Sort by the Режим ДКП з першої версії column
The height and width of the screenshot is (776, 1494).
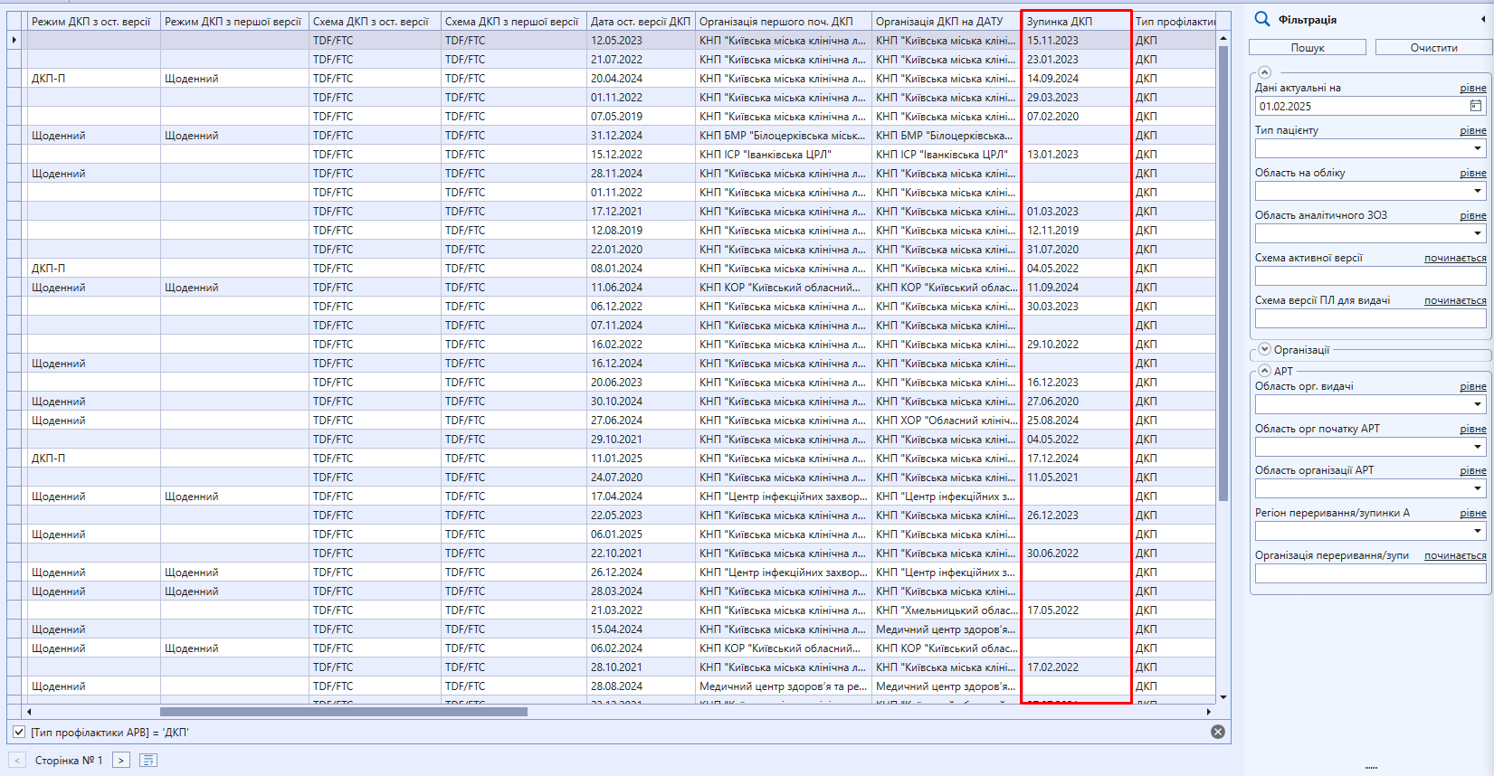[x=234, y=21]
